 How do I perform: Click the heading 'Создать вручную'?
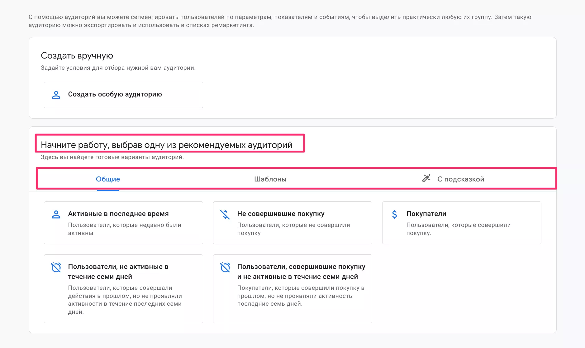(x=77, y=56)
